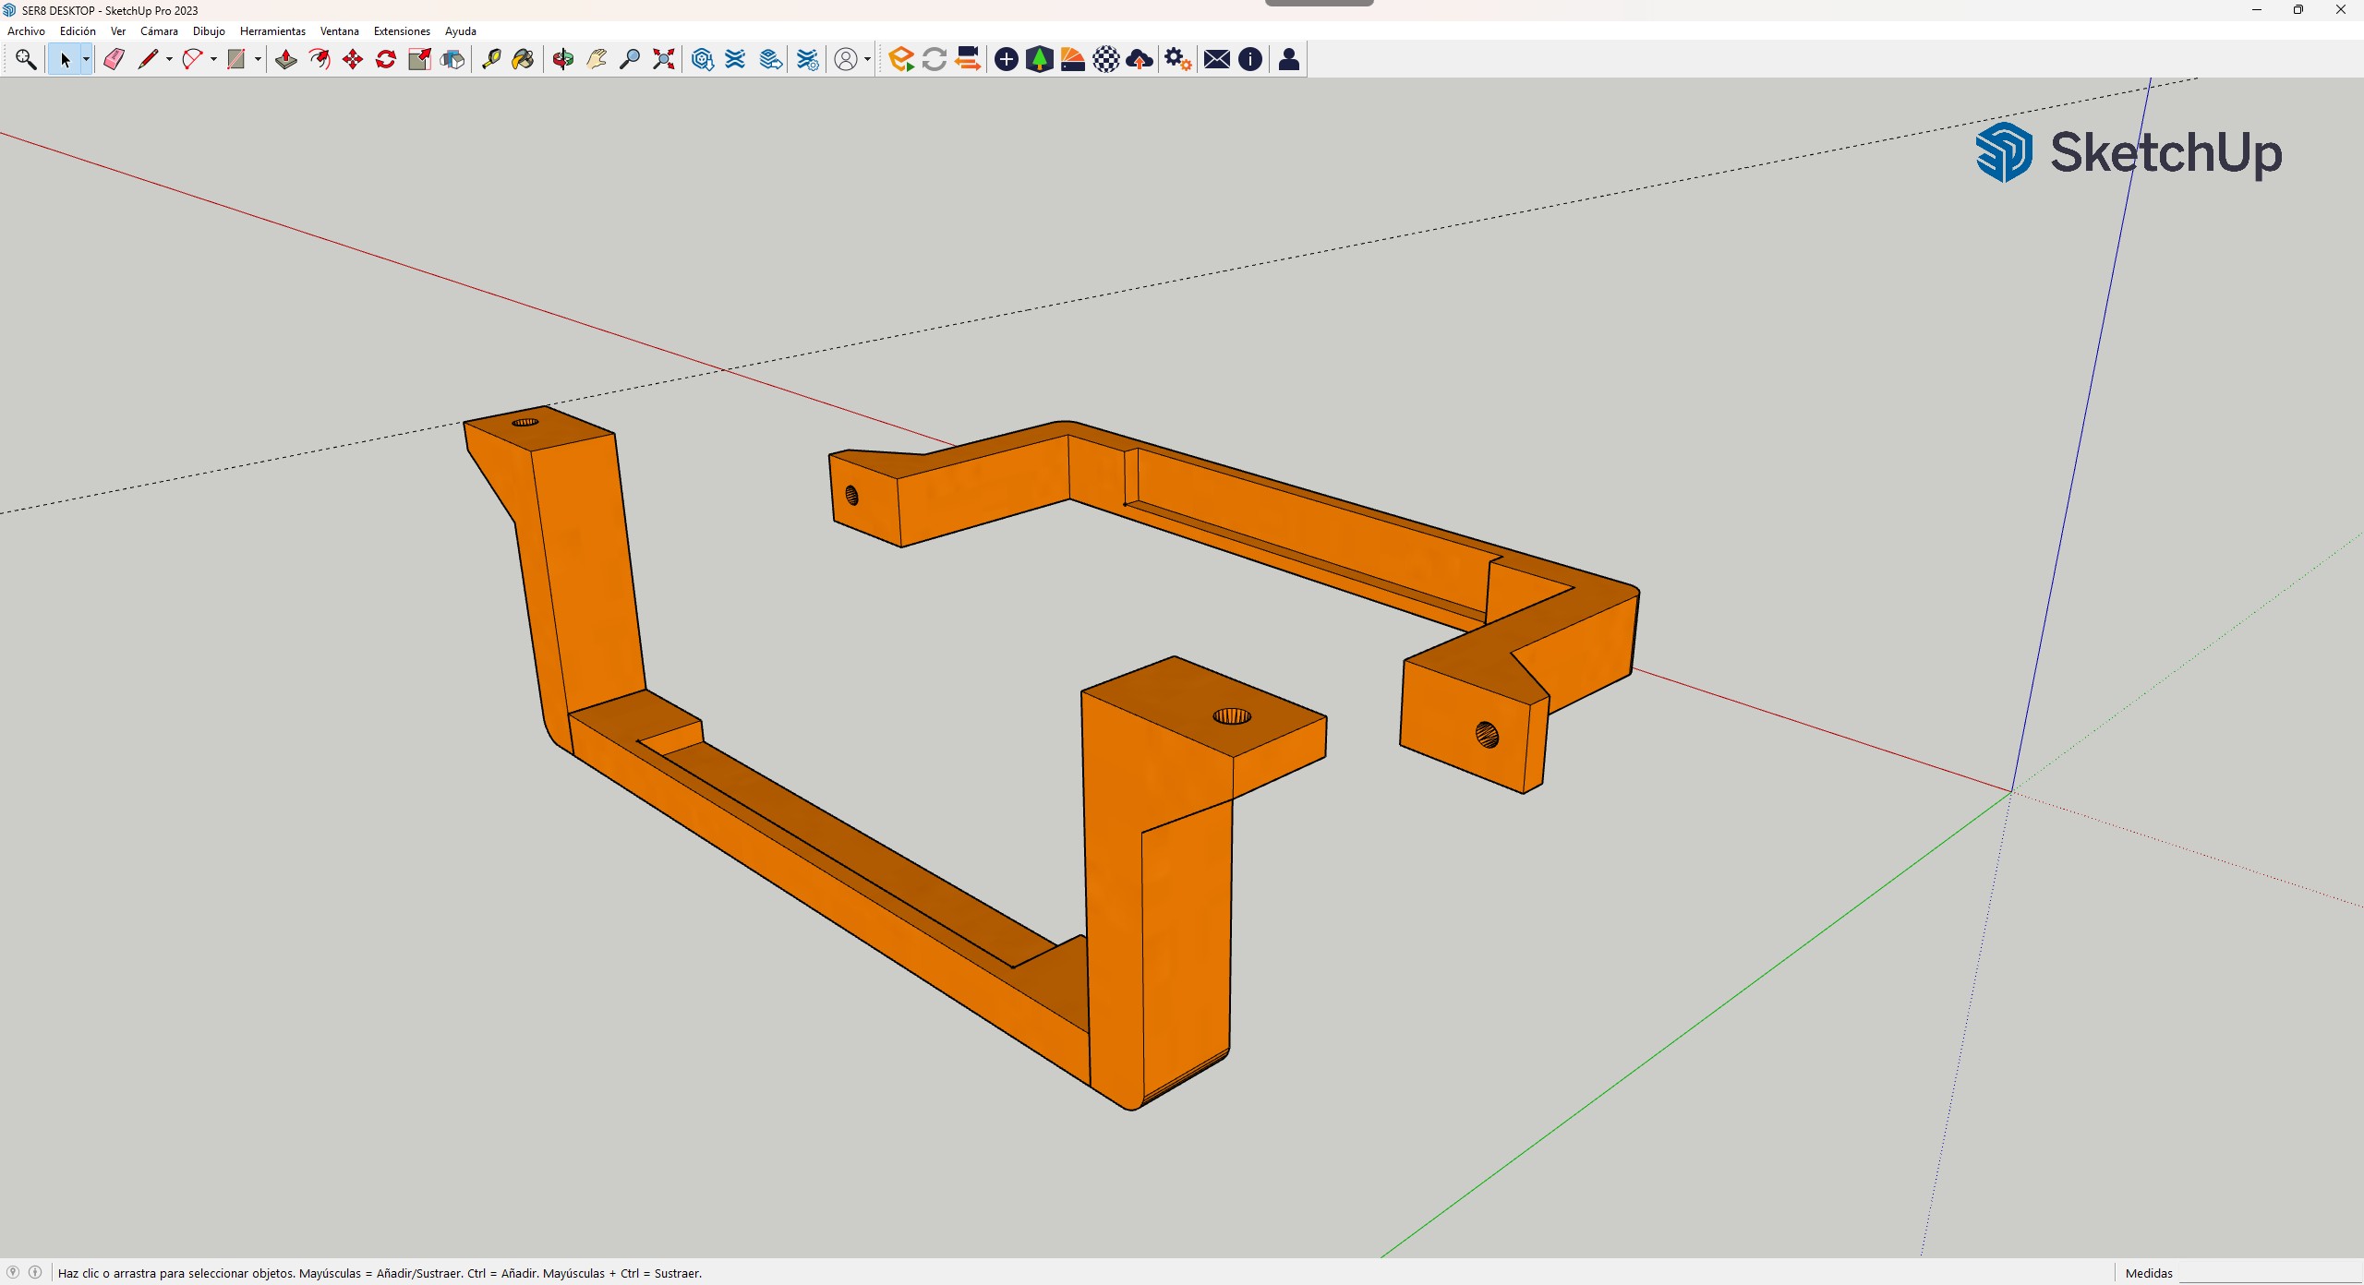Open the Ayuda menu
Image resolution: width=2364 pixels, height=1285 pixels.
461,31
